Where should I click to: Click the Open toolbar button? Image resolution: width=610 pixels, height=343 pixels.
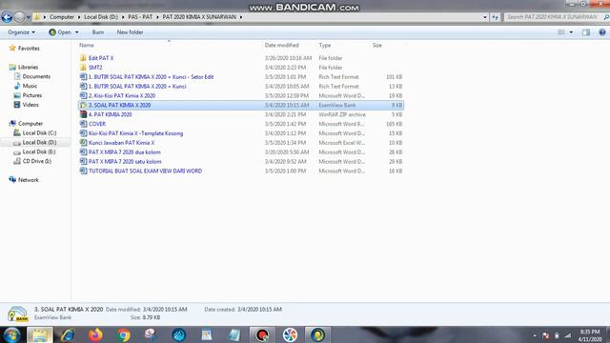(x=60, y=32)
